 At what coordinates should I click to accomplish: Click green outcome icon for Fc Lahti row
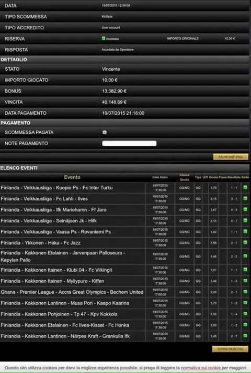pos(245,198)
